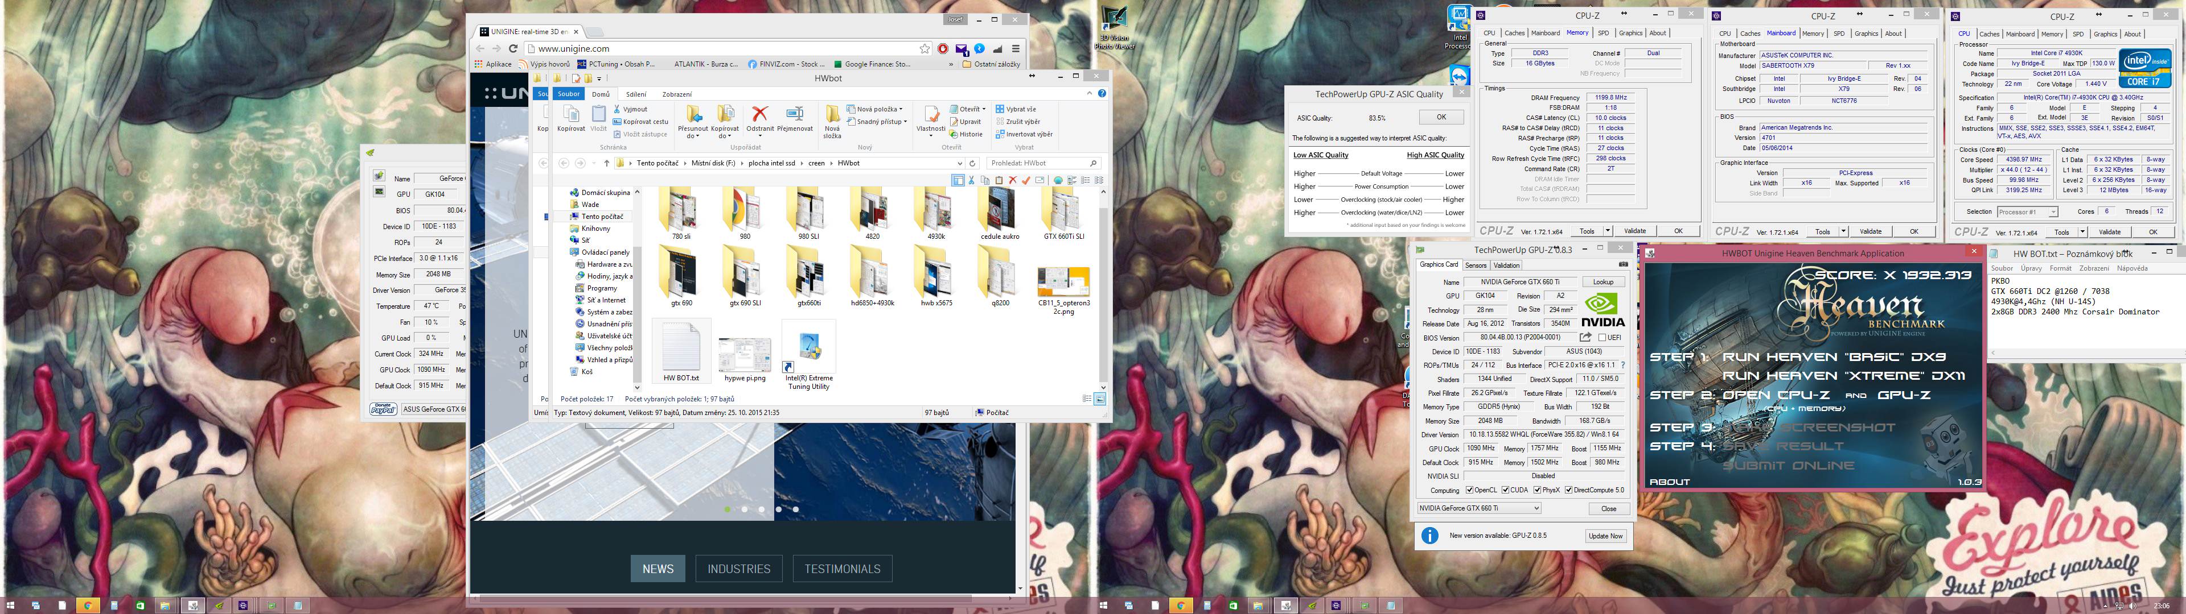Click Chrome address bar www.unigine.com
This screenshot has height=614, width=2186.
tap(721, 48)
